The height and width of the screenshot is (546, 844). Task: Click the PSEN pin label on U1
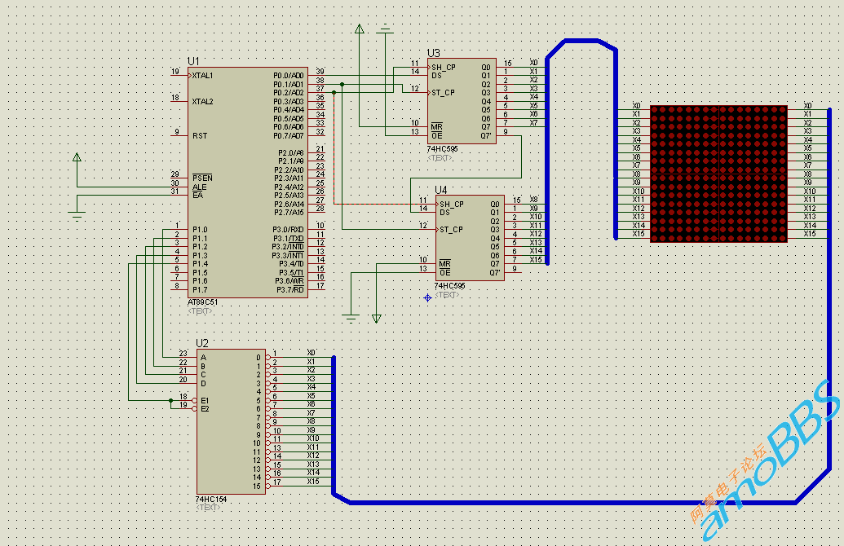[x=202, y=178]
